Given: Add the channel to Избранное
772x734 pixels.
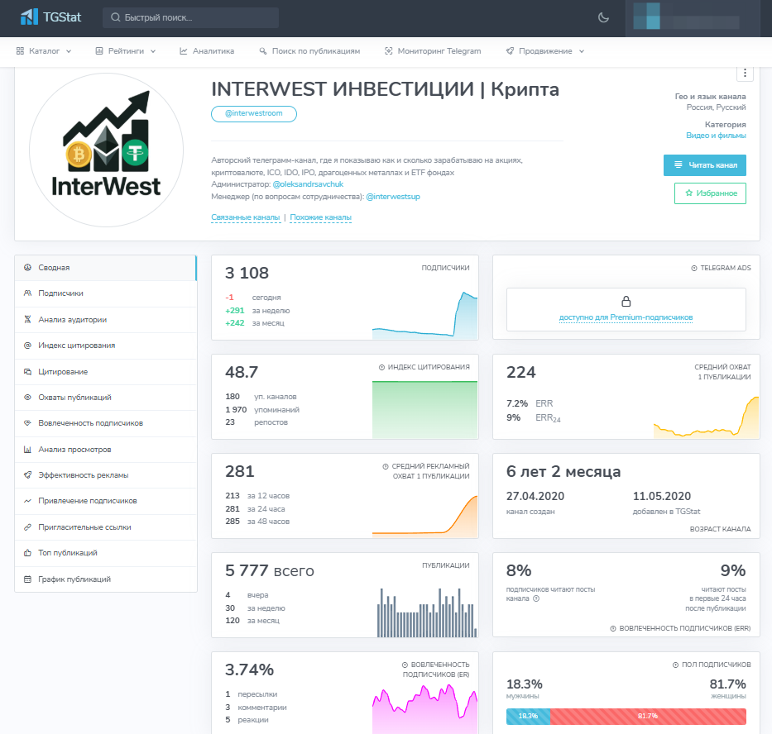Looking at the screenshot, I should [x=710, y=193].
